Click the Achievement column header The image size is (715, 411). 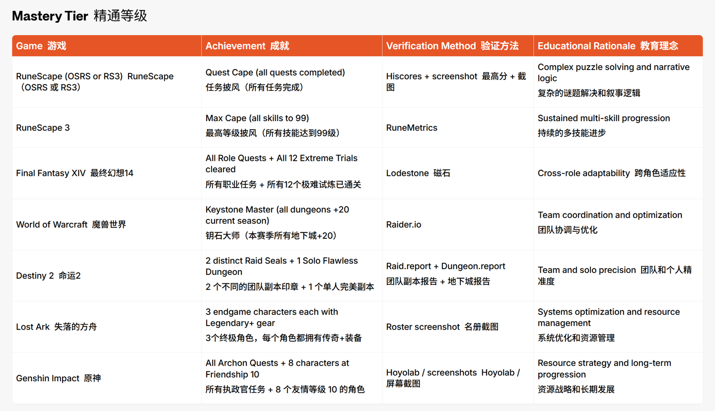[292, 46]
